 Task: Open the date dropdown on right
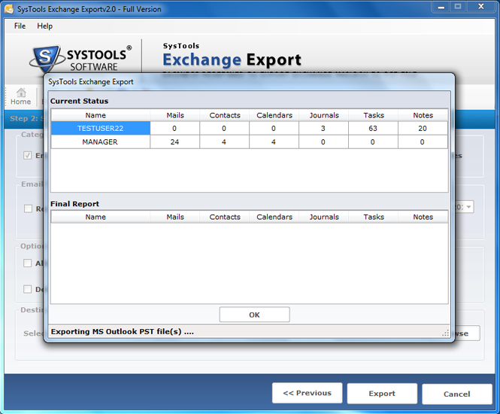[x=468, y=206]
